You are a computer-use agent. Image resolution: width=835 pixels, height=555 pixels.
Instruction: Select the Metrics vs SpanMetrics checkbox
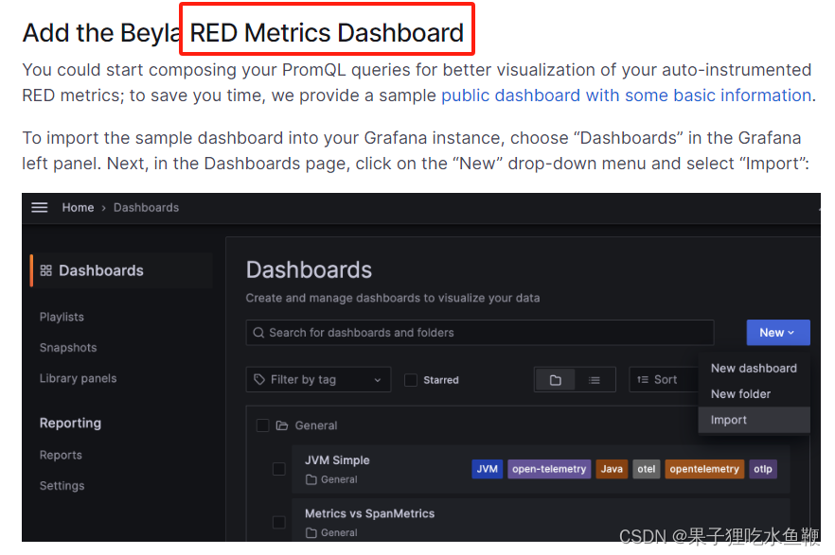pyautogui.click(x=278, y=522)
